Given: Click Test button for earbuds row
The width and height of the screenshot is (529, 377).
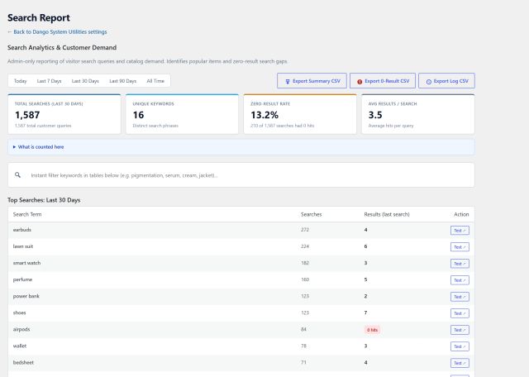Looking at the screenshot, I should (460, 231).
